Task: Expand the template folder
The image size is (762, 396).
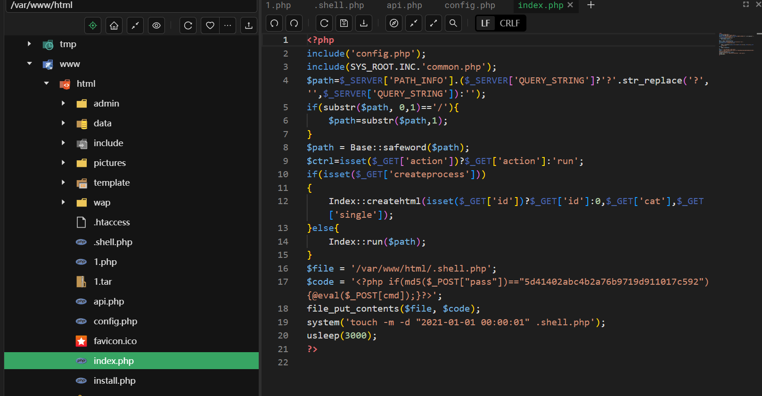Action: (63, 182)
